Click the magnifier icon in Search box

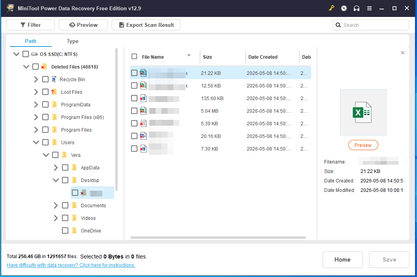(x=338, y=25)
